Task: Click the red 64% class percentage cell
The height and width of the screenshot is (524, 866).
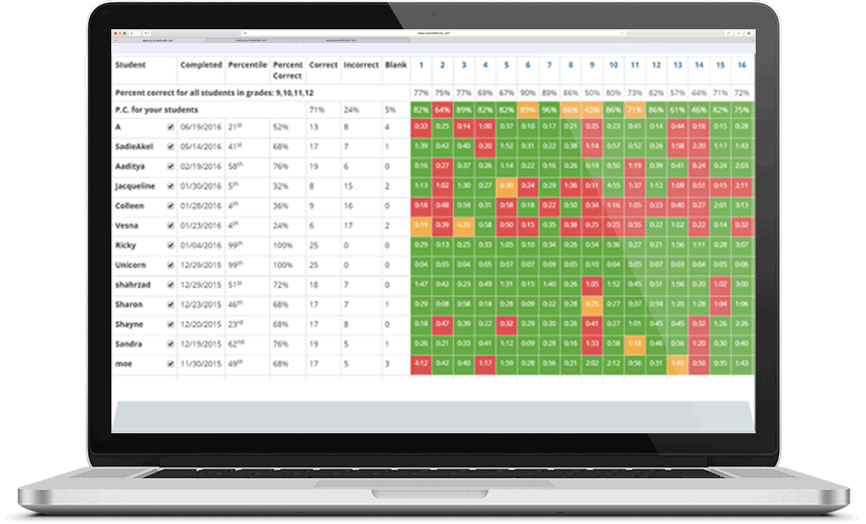Action: pyautogui.click(x=442, y=108)
